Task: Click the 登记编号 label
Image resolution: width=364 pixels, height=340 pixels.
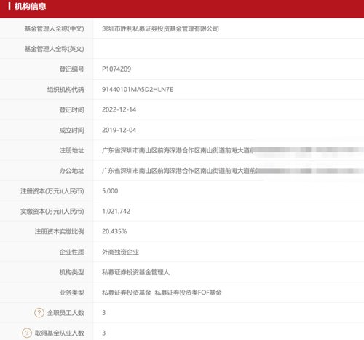Action: pos(71,69)
